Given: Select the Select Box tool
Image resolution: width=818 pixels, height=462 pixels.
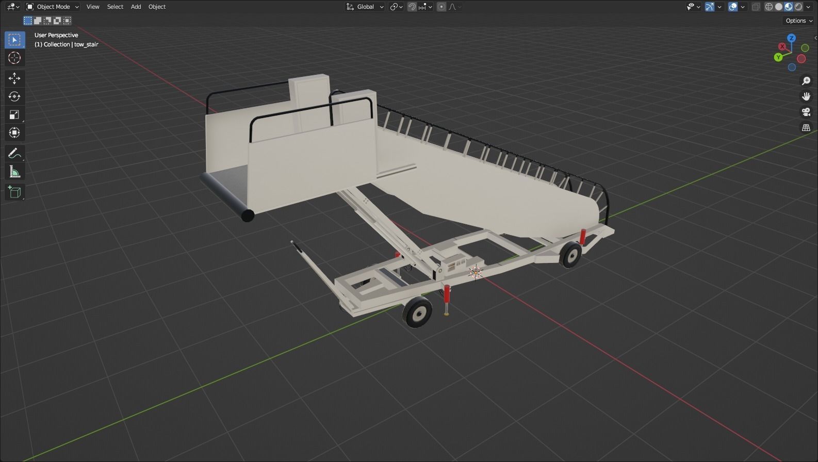Looking at the screenshot, I should (14, 40).
